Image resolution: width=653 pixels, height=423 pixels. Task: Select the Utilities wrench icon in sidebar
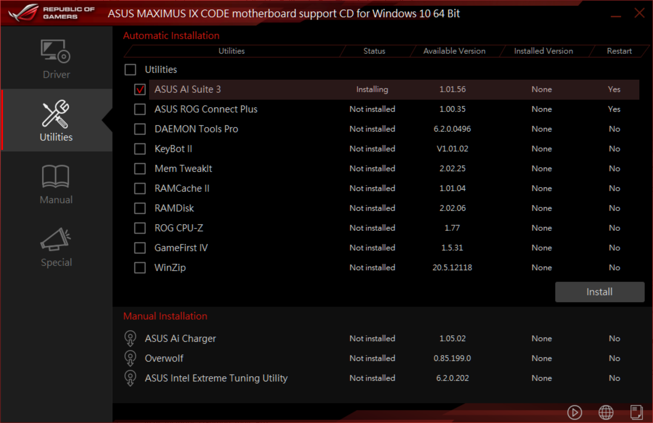tap(55, 114)
